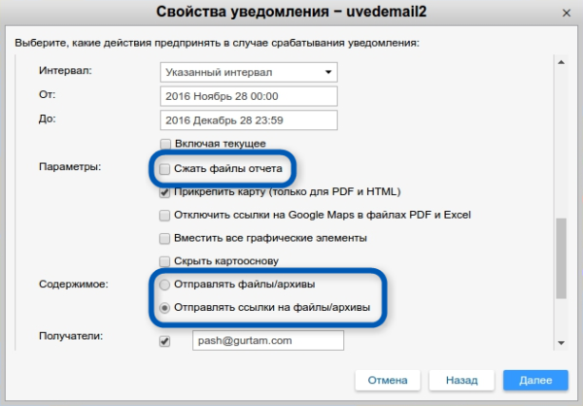Image resolution: width=583 pixels, height=406 pixels.
Task: Enable Вместить все графические элементы checkbox
Action: [x=164, y=238]
